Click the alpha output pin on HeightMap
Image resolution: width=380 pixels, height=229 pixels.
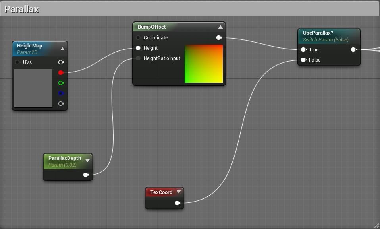(61, 104)
